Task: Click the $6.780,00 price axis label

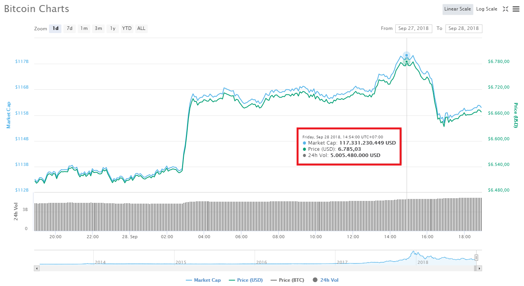Action: click(x=498, y=61)
